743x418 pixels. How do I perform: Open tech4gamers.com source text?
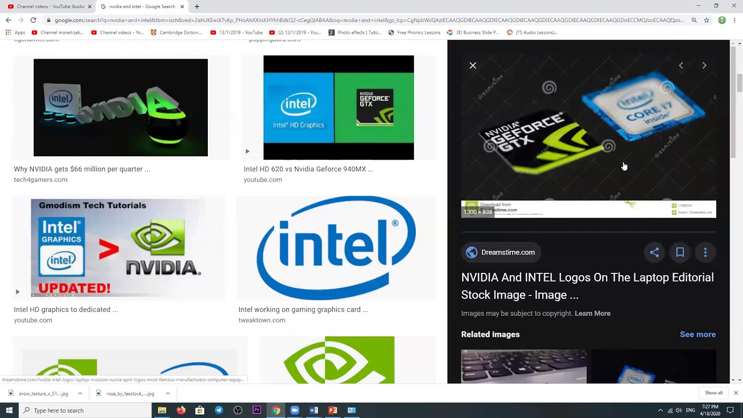[x=41, y=180]
